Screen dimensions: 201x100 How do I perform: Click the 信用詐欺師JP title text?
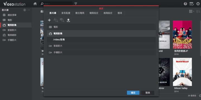[181, 51]
